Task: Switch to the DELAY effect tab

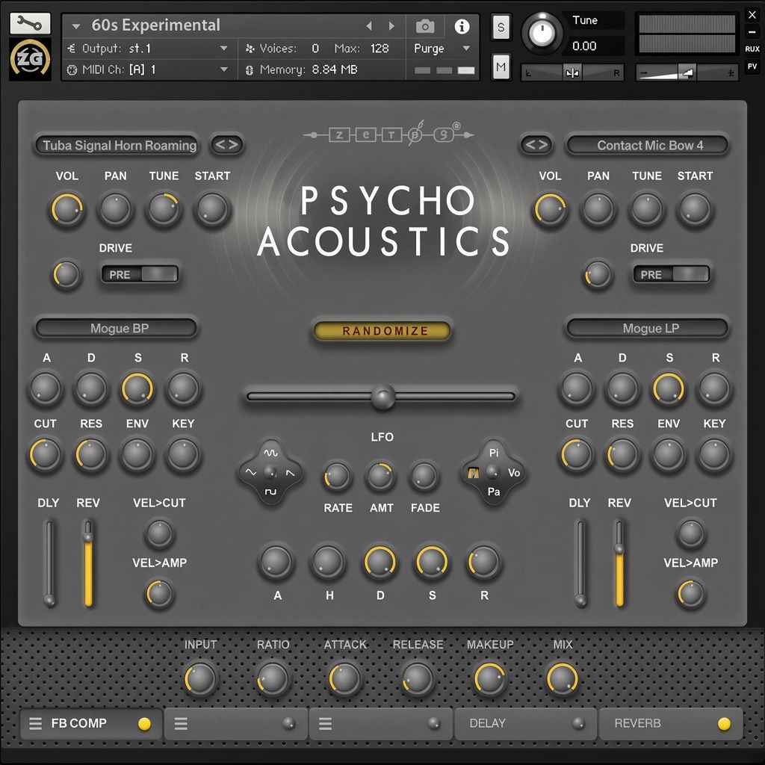Action: pyautogui.click(x=525, y=723)
